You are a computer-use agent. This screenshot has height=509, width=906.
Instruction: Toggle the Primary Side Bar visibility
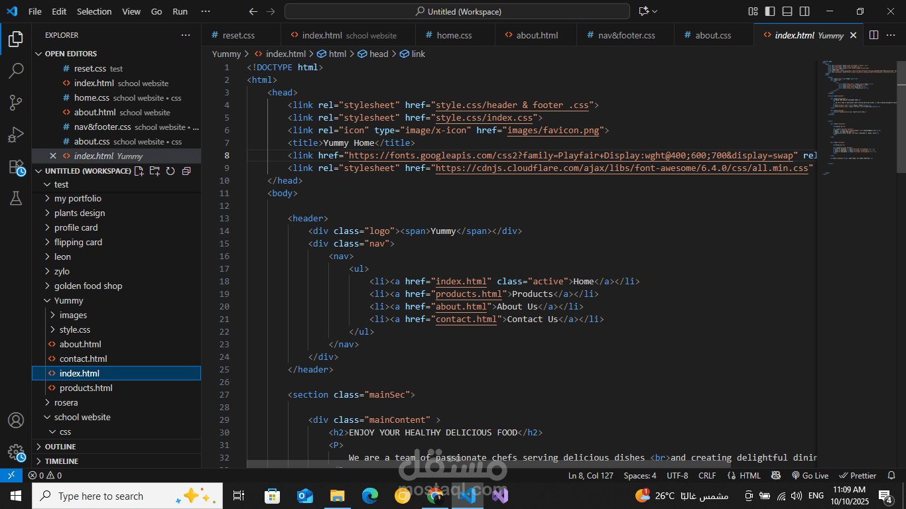[770, 11]
